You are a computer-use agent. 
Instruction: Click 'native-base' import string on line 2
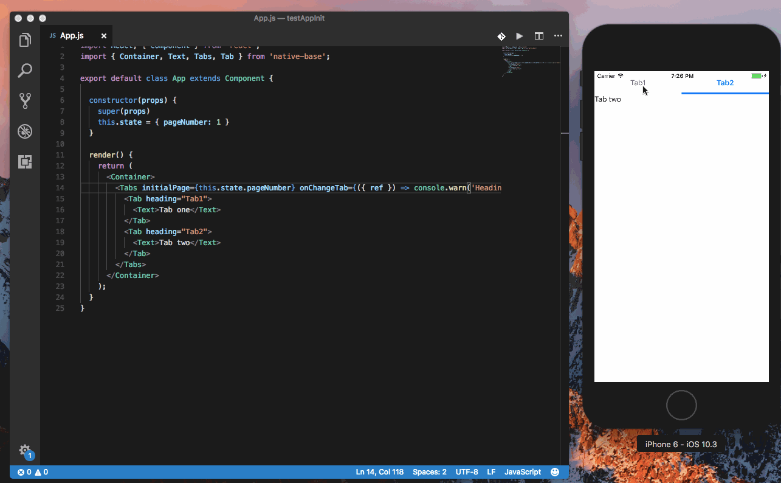click(299, 57)
